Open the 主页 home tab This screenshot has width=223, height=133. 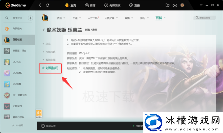tap(70, 5)
